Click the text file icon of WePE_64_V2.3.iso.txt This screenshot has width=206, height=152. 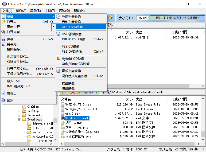(63, 109)
